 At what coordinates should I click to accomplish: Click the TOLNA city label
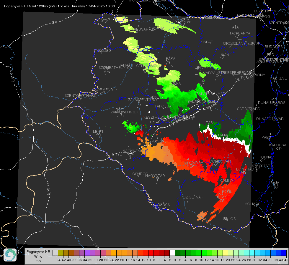(x=265, y=157)
